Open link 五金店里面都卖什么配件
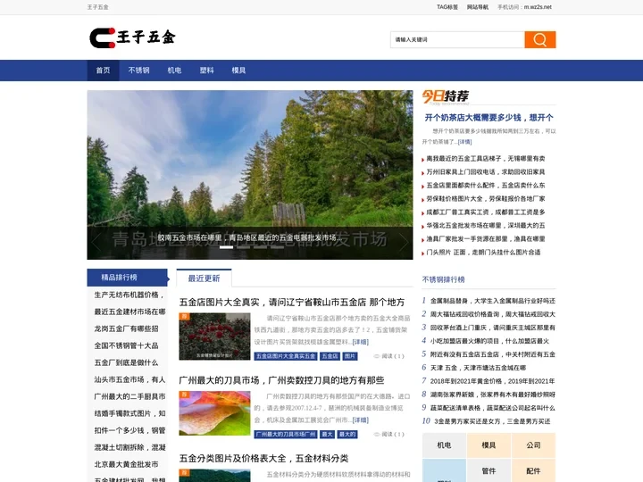This screenshot has height=482, width=643. pos(486,186)
